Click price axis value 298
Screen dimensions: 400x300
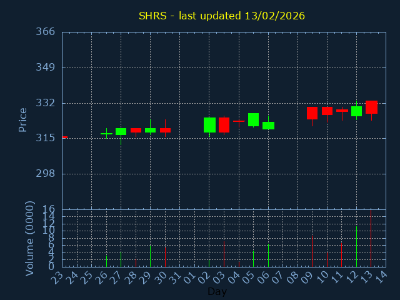pos(46,174)
